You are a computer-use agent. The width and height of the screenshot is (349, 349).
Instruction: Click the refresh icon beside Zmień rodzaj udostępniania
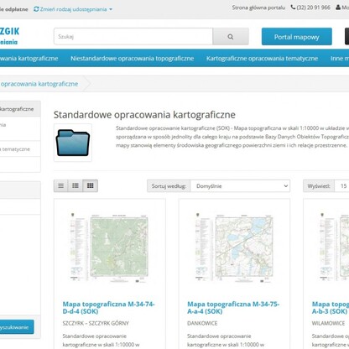(36, 9)
